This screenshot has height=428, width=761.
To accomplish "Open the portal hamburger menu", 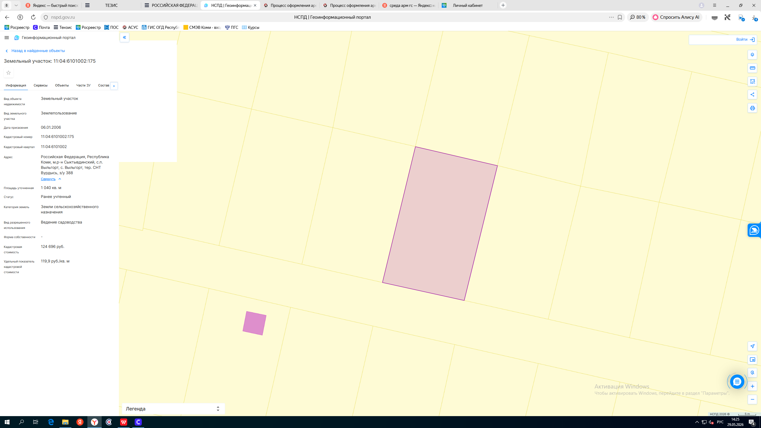I will [7, 38].
